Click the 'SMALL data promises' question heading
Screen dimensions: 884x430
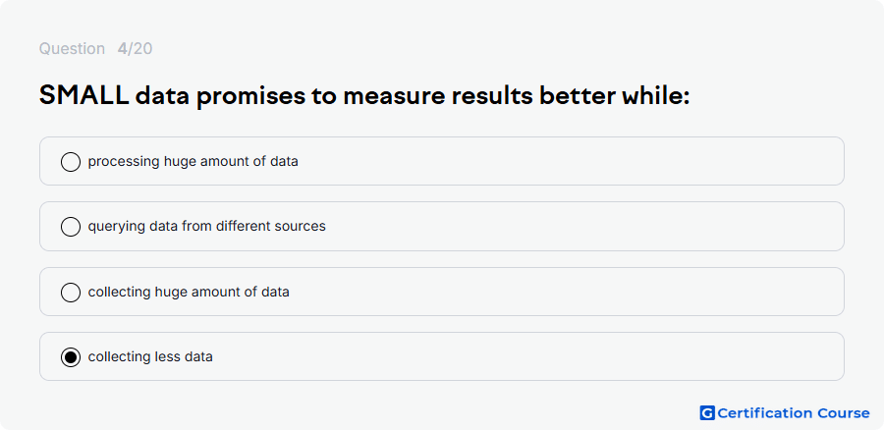pos(364,96)
